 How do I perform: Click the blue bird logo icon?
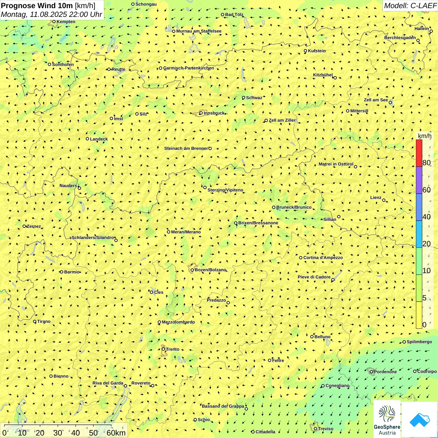click(x=420, y=420)
